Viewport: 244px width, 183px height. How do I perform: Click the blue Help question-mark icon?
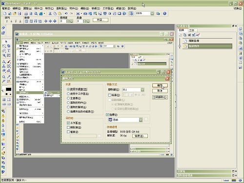click(x=164, y=14)
